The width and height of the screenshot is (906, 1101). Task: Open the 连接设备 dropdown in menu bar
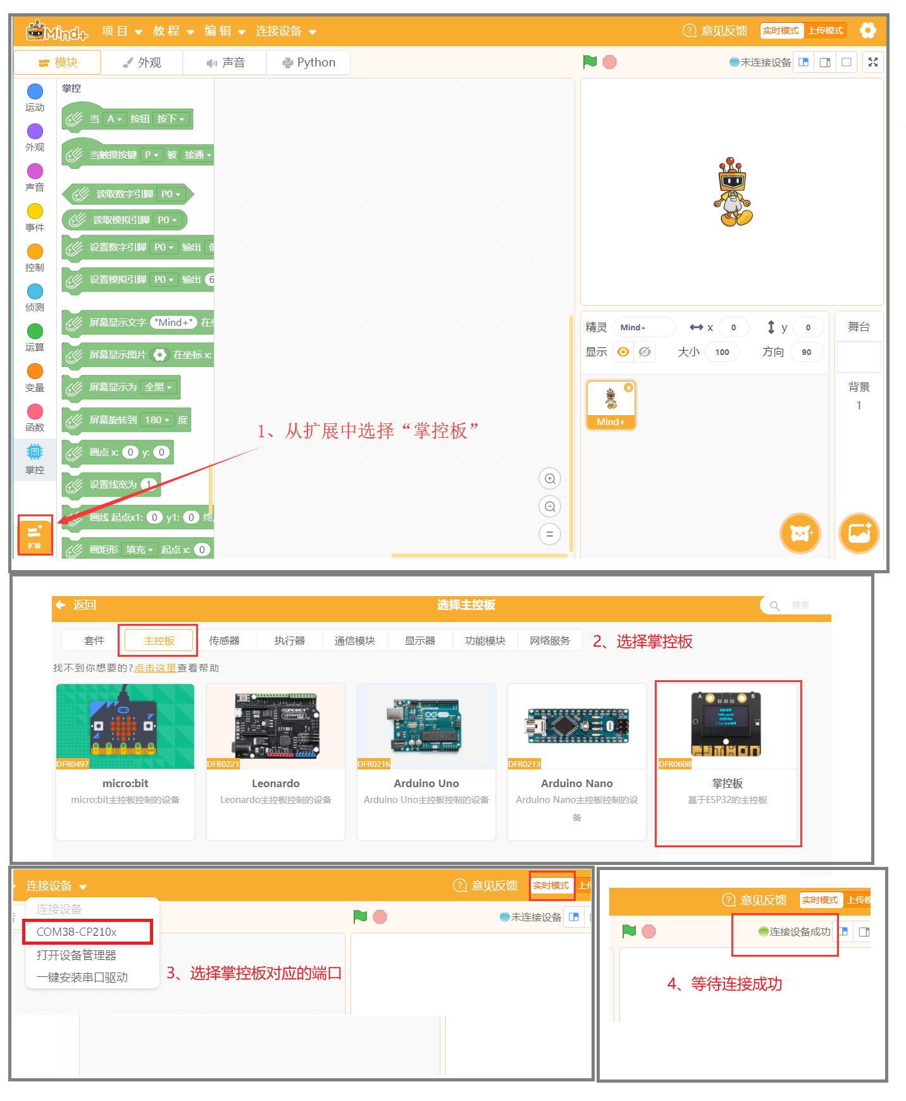pyautogui.click(x=285, y=31)
